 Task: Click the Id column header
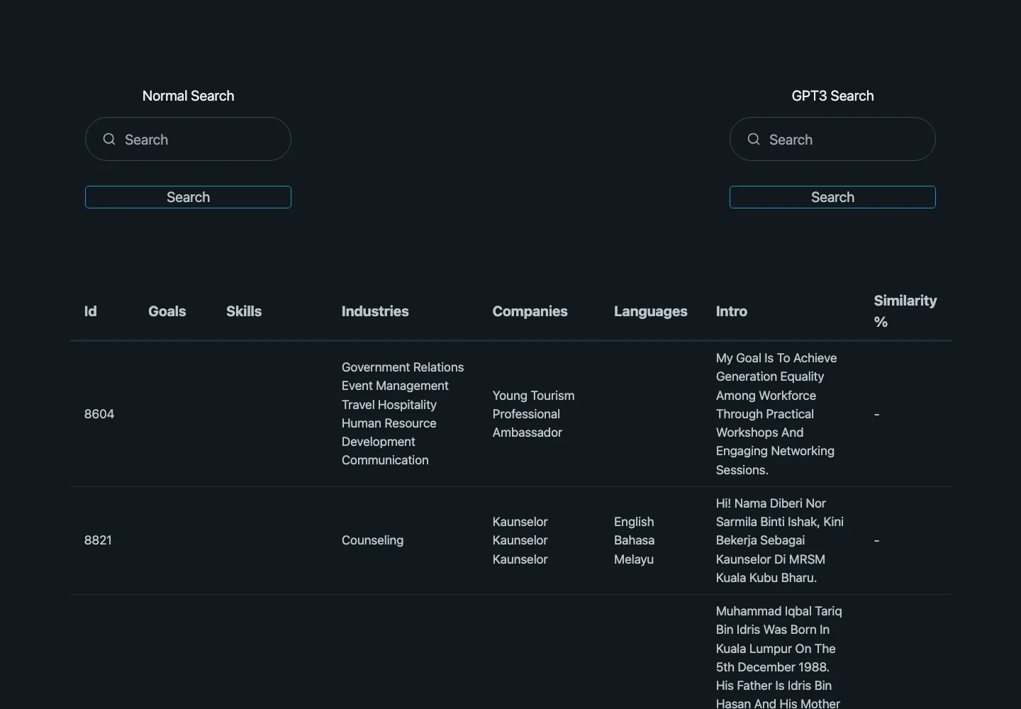click(x=90, y=311)
